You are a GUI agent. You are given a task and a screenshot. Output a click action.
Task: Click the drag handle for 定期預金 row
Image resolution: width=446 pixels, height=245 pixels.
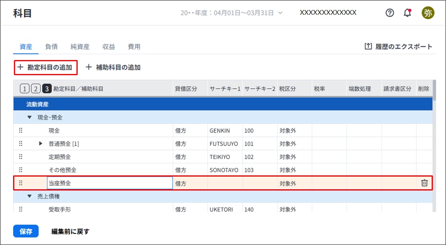pos(21,157)
